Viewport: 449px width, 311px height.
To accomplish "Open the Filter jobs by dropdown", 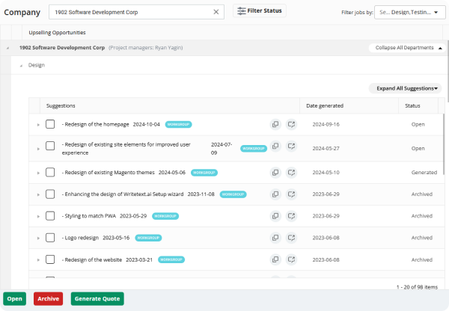I will (x=410, y=12).
